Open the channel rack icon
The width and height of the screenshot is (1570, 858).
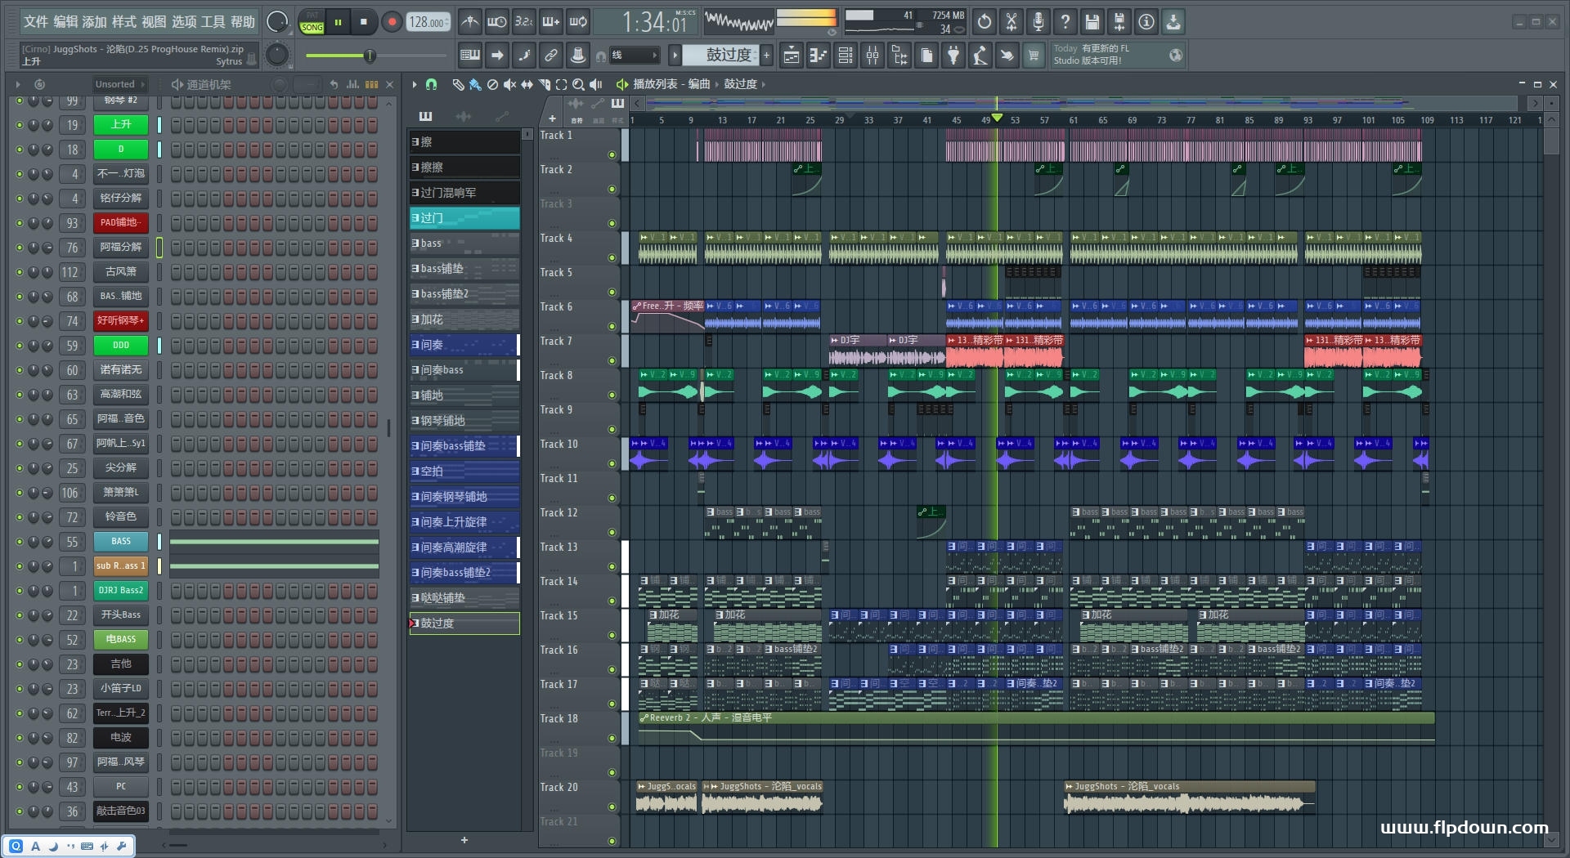(846, 56)
